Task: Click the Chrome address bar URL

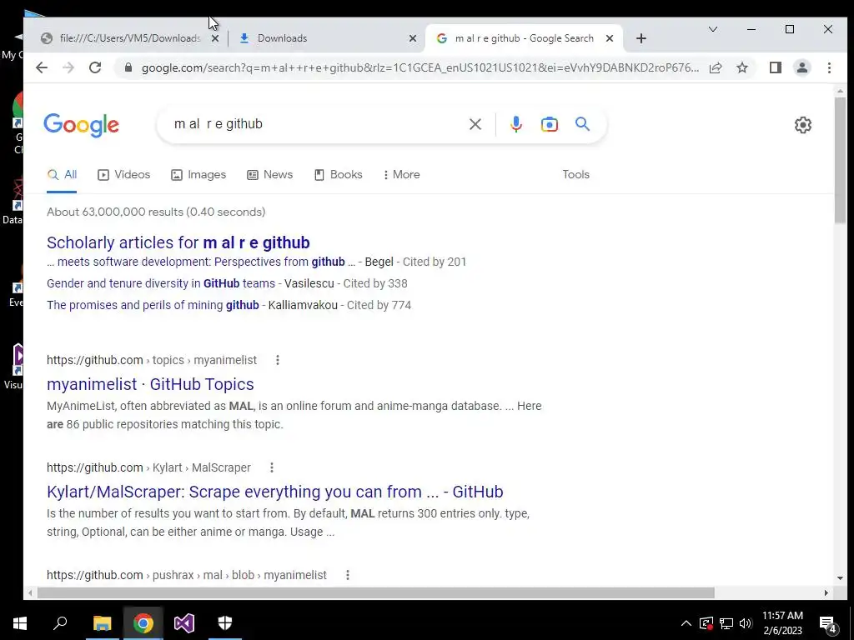Action: point(420,67)
